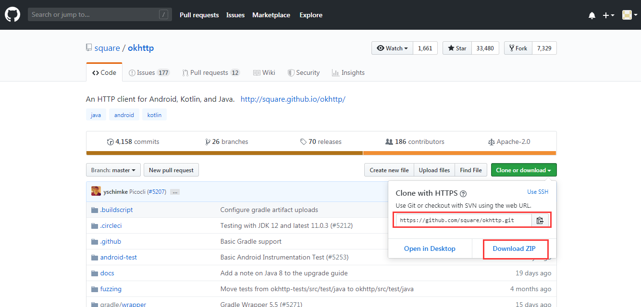Click Find File button

(x=471, y=170)
